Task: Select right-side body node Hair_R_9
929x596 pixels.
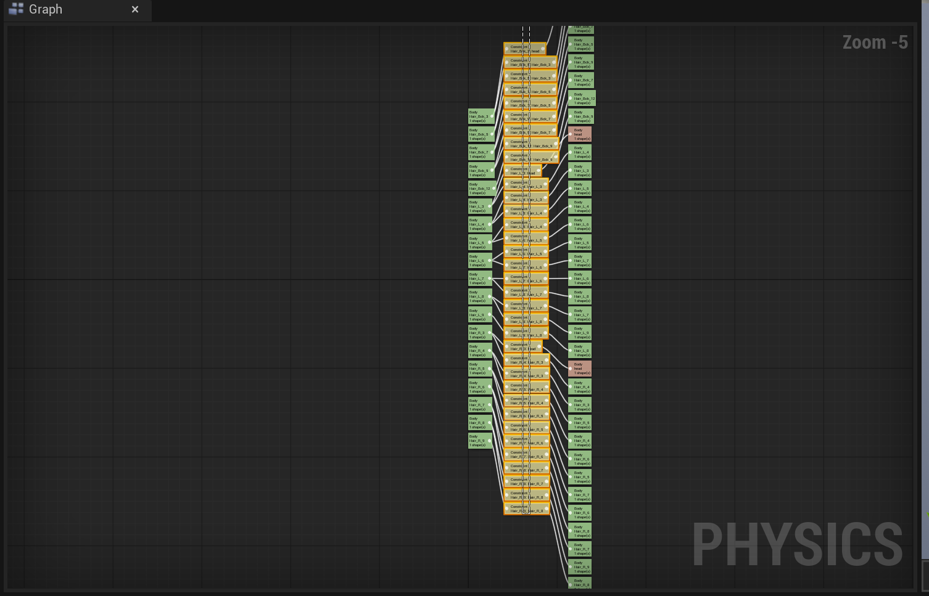Action: 580,567
